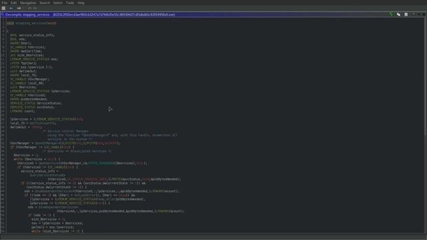Click the save icon in the toolbar

[3, 8]
